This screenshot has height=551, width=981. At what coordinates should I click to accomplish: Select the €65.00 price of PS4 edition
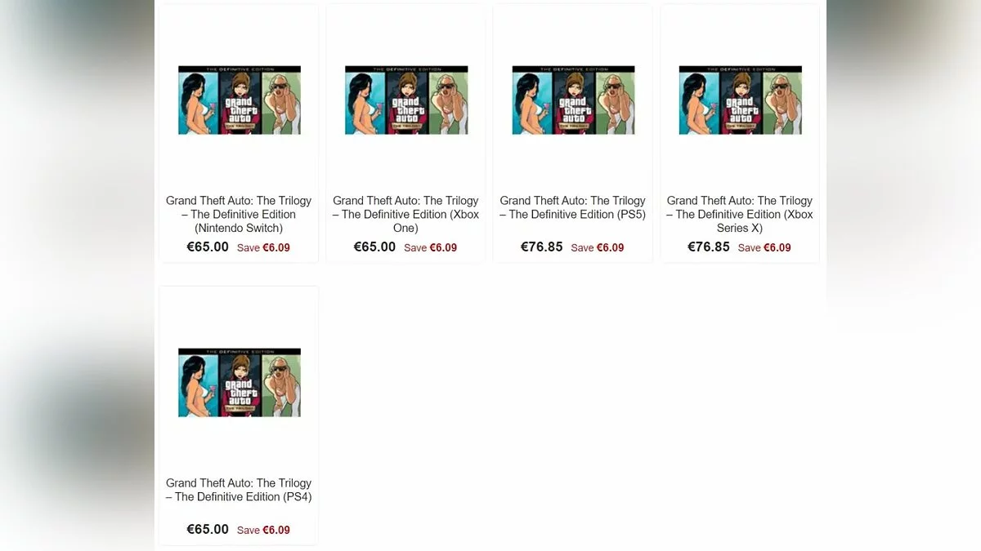(x=208, y=529)
